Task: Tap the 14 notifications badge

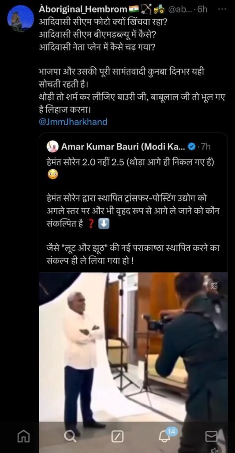Action: coord(172,432)
